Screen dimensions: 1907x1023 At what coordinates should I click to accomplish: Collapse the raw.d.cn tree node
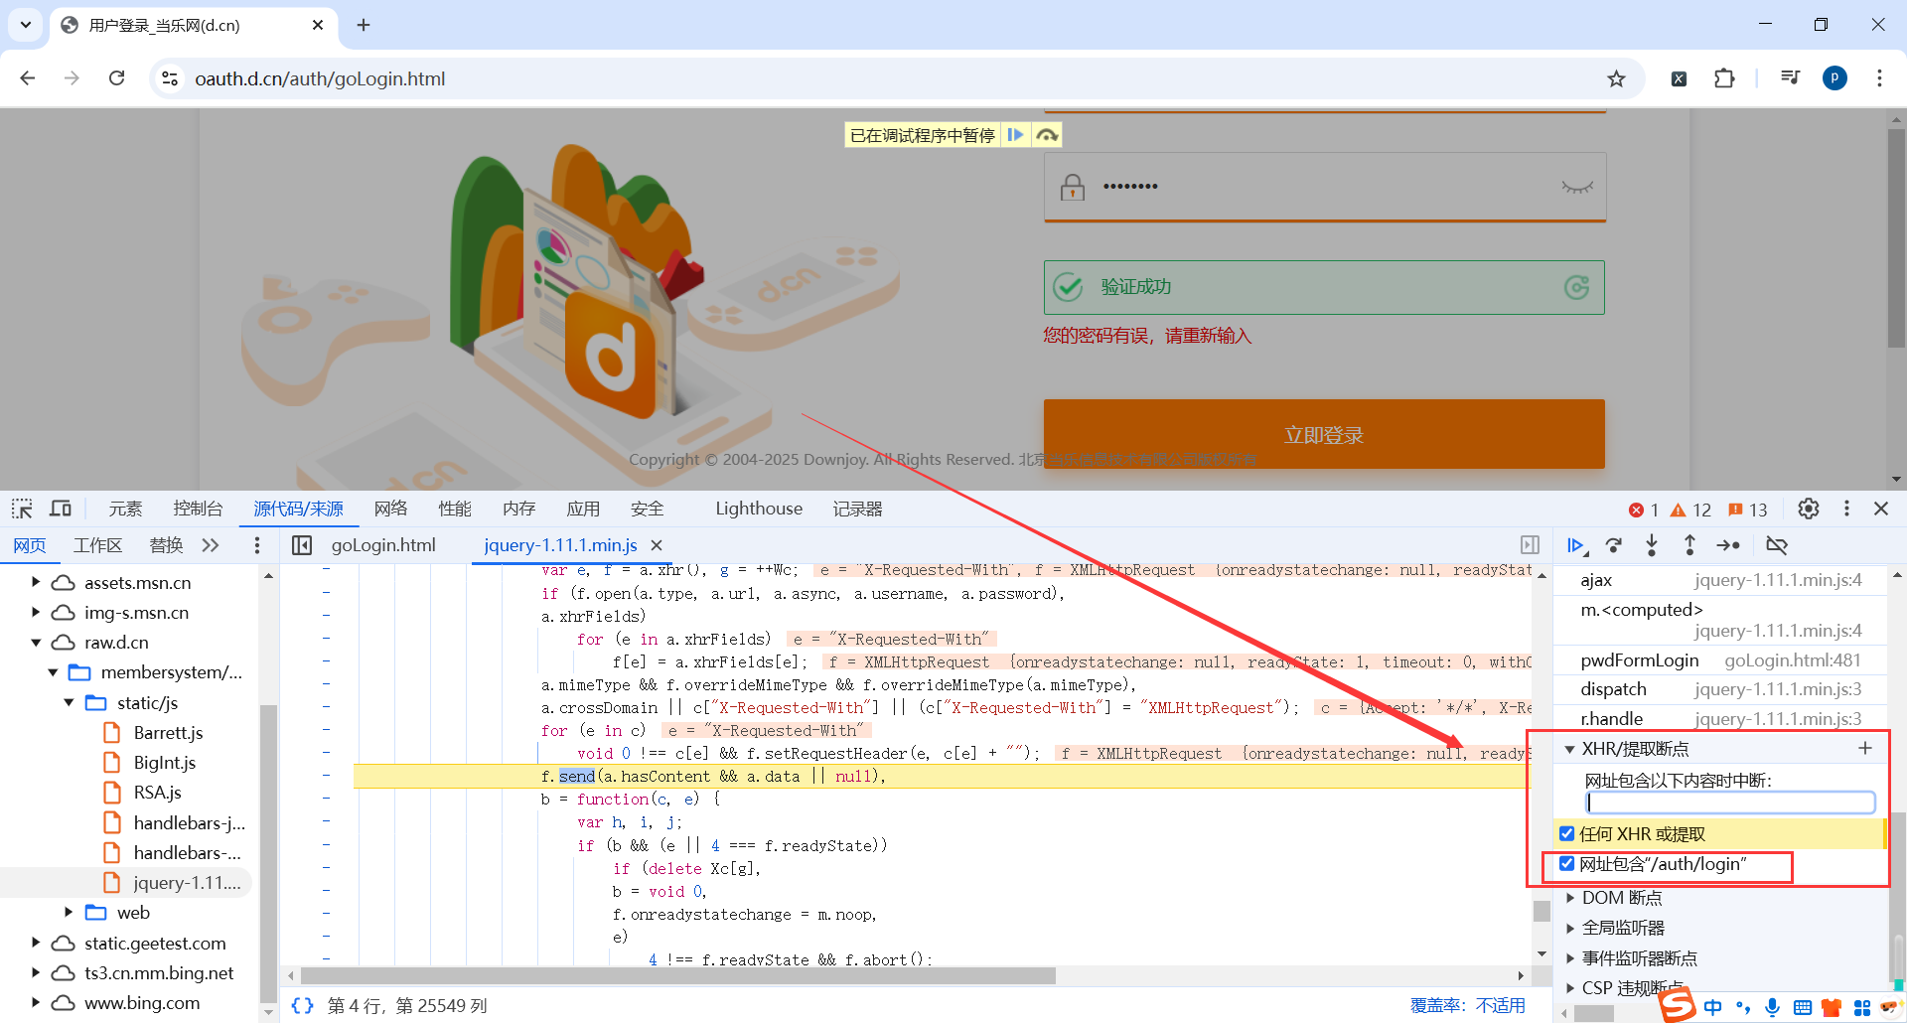point(36,643)
